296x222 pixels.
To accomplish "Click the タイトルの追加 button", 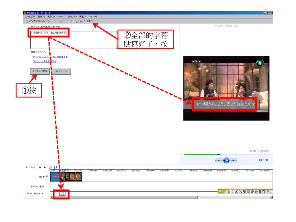I will 40,71.
